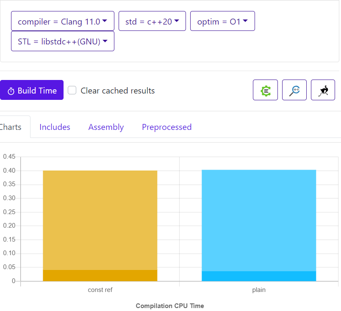
Task: Open in Compiler Explorer via green gear icon
Action: pyautogui.click(x=265, y=90)
